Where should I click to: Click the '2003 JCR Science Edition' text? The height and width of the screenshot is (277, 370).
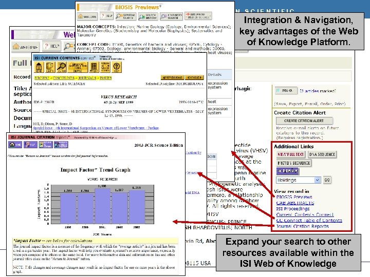pos(159,145)
